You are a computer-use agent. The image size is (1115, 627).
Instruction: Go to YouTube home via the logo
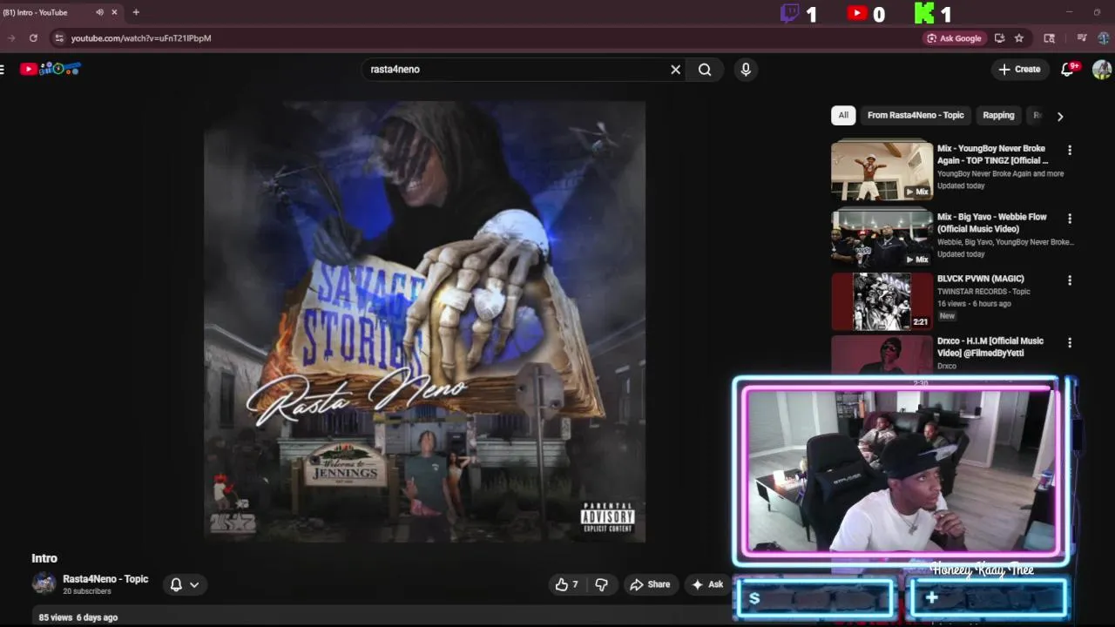51,69
